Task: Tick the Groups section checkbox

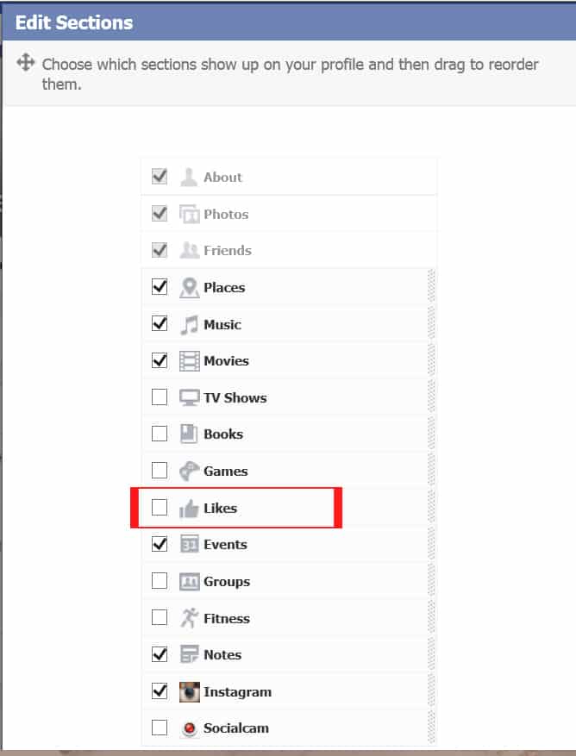Action: 160,581
